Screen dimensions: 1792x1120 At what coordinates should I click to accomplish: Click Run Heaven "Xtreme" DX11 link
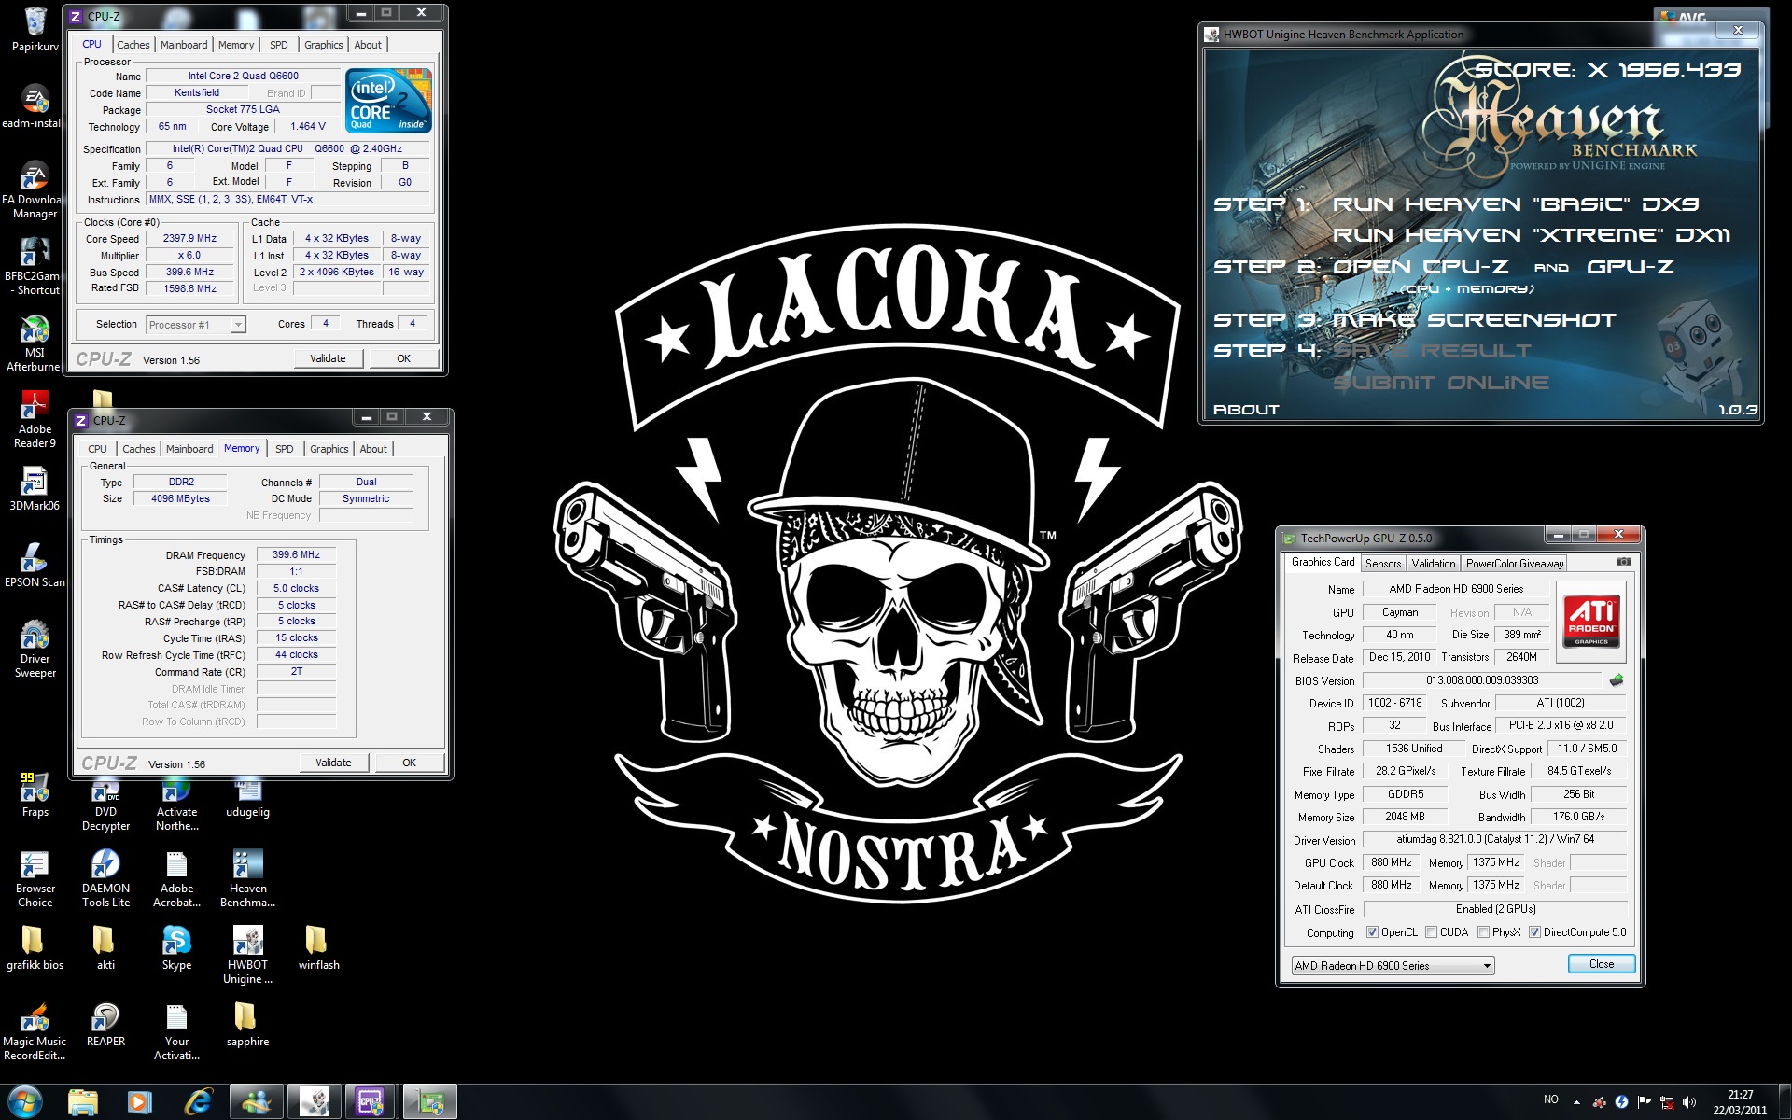(1532, 235)
